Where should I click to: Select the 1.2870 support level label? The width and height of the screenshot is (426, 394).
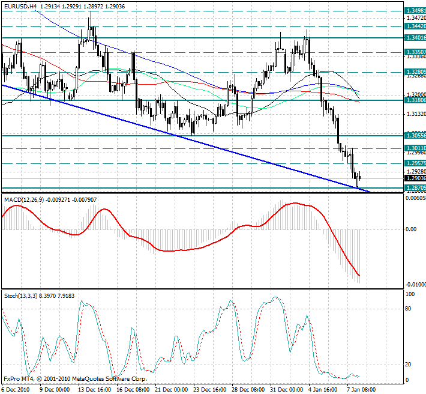[x=415, y=188]
